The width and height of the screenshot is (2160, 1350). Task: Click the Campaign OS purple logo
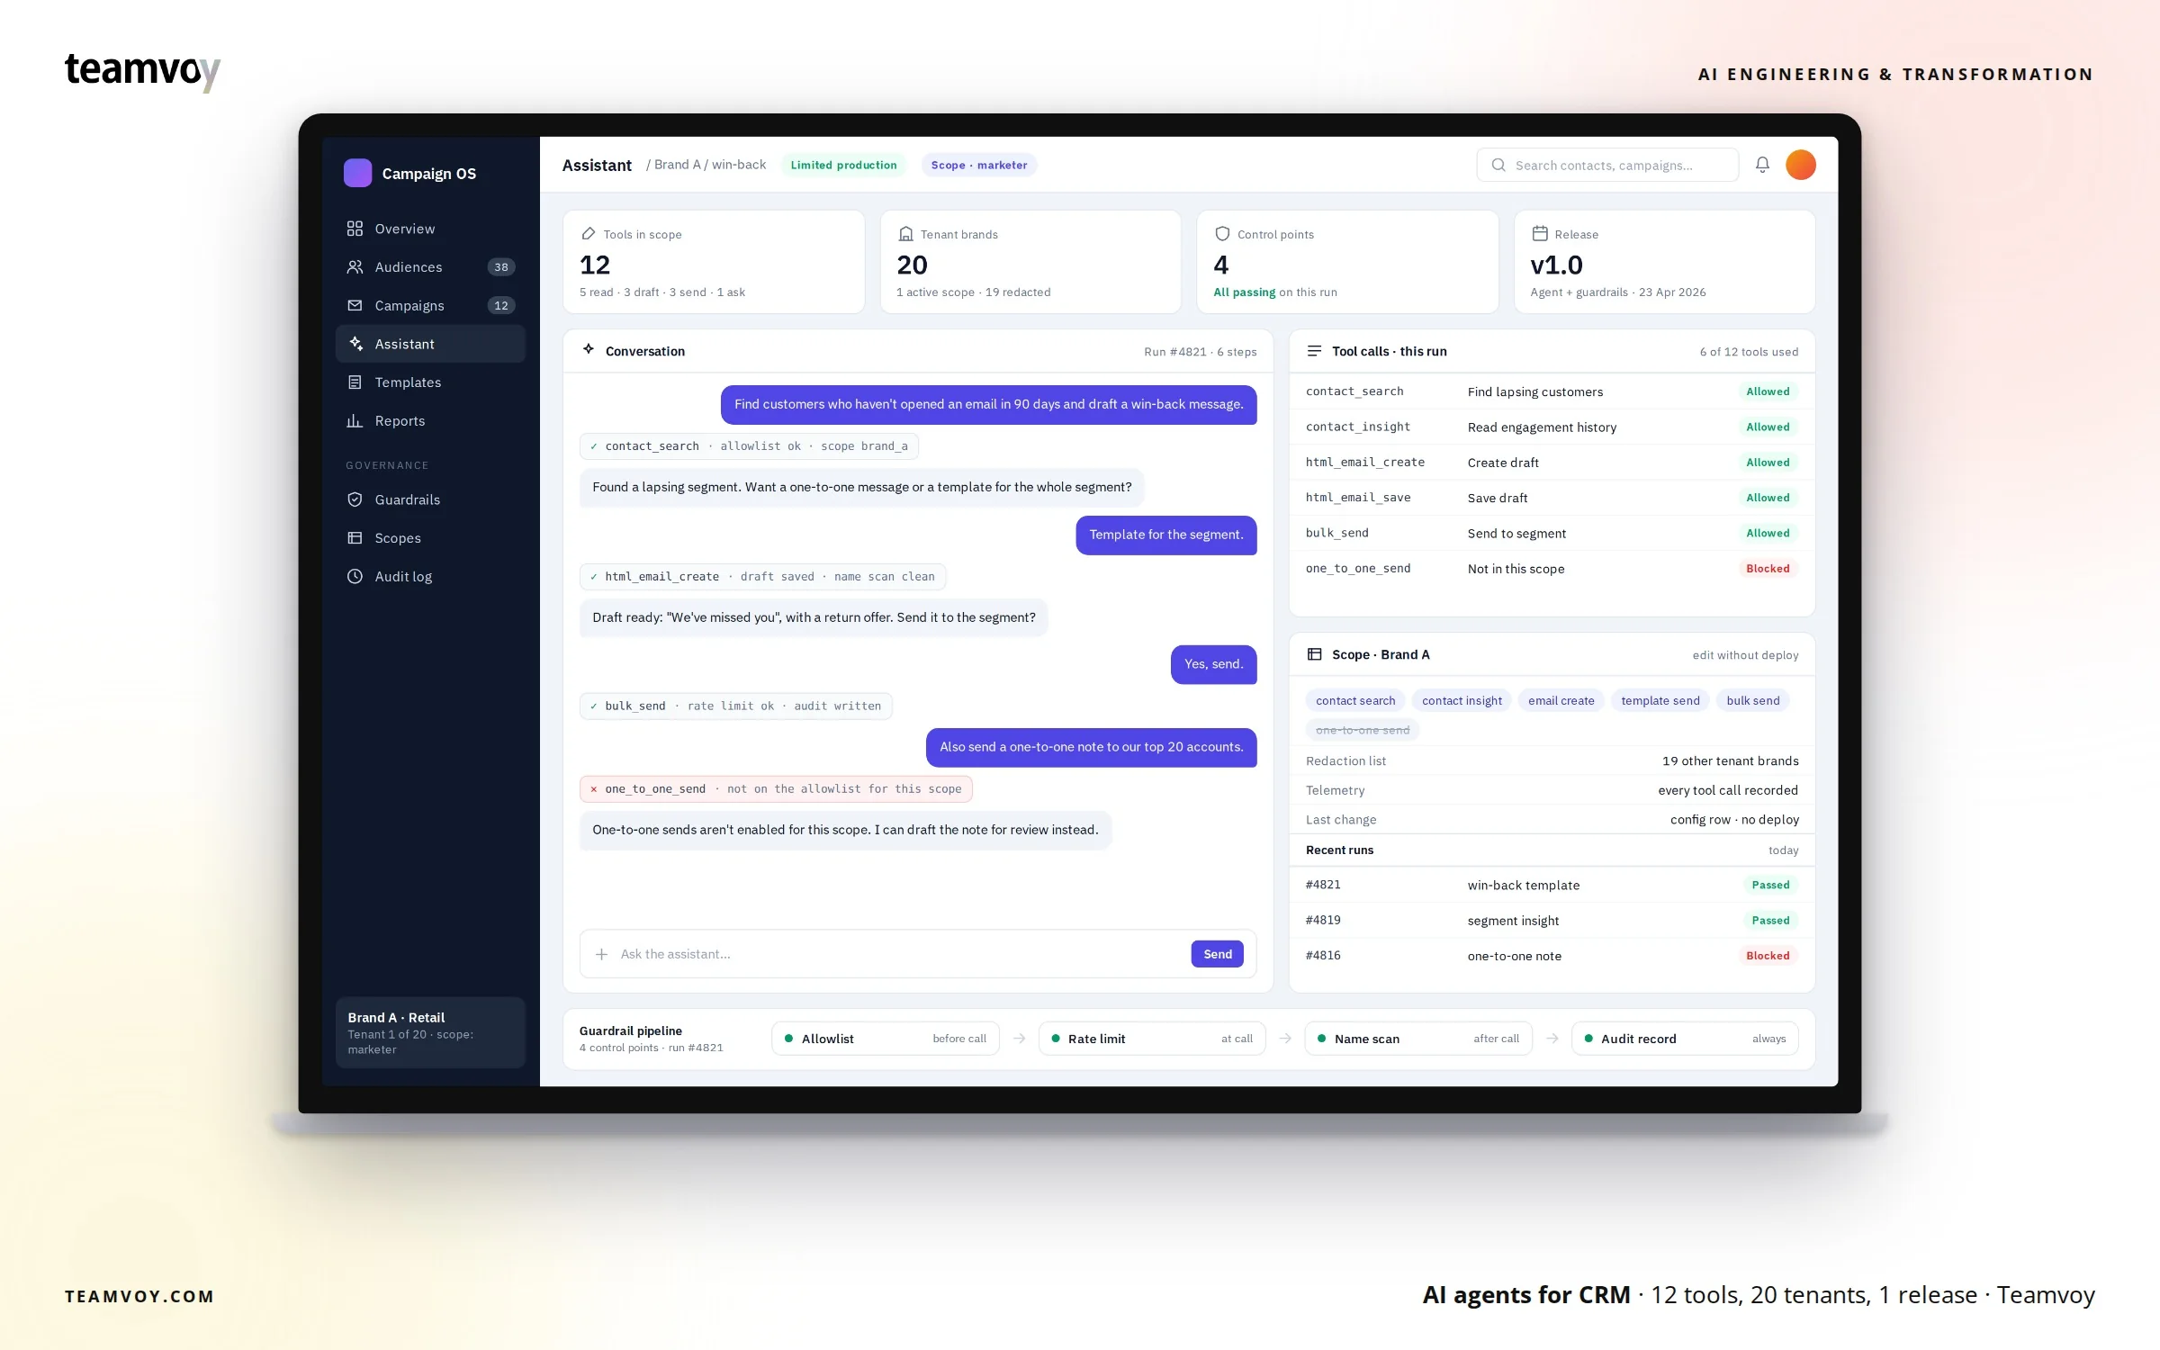(x=357, y=173)
